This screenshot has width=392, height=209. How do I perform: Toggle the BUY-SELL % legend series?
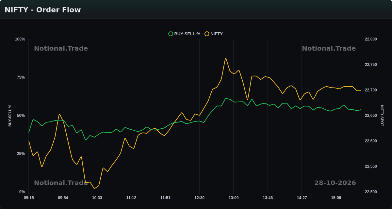tap(184, 34)
